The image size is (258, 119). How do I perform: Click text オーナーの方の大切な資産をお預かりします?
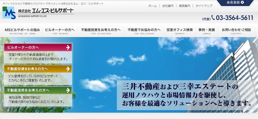(38, 59)
